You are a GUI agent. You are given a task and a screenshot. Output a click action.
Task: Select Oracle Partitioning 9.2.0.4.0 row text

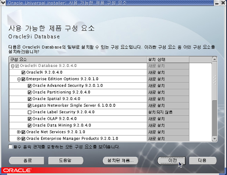pos(61,92)
